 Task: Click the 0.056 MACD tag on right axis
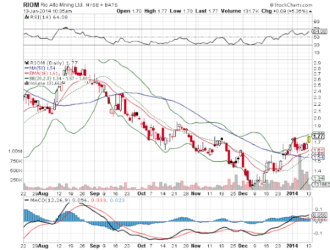coord(320,215)
